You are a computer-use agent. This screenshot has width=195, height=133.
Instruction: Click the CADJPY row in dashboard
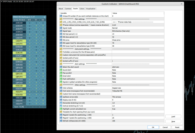tap(19, 41)
